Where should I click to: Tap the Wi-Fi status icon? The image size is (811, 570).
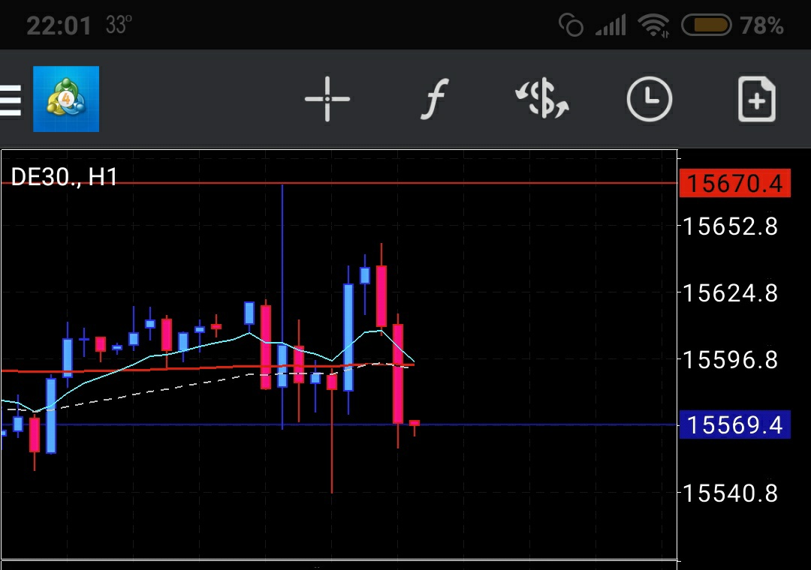click(x=654, y=25)
